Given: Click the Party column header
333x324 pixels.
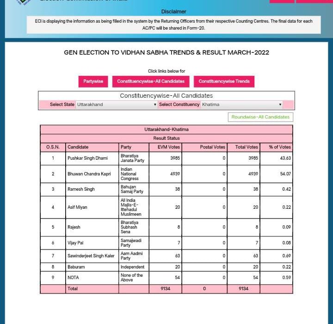Looking at the screenshot, I should tap(126, 147).
